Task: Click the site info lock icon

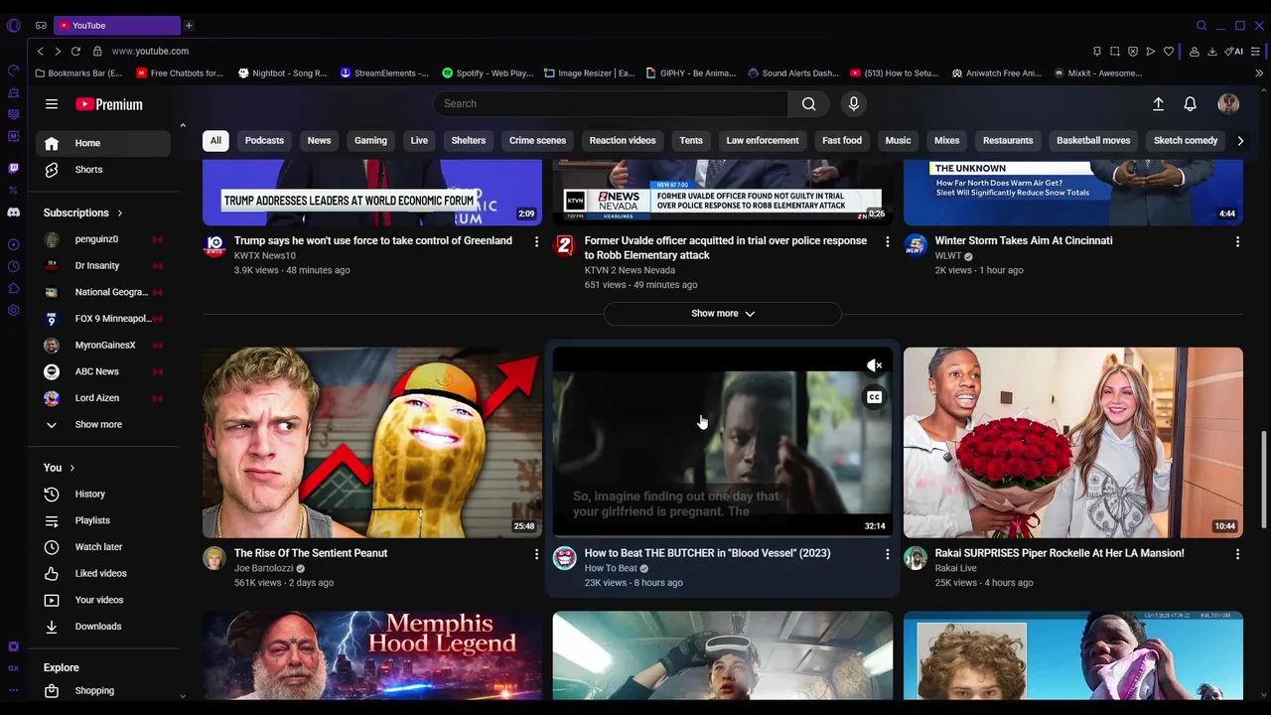Action: (x=97, y=51)
